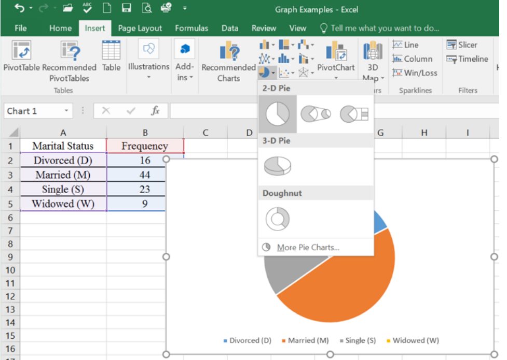Open Recommended PivotTables

69,61
